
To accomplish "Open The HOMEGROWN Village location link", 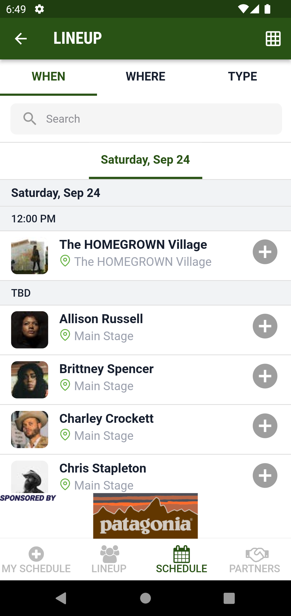I will click(143, 262).
